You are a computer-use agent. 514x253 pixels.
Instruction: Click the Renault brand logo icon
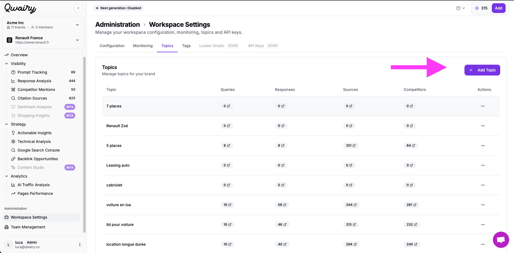[9, 40]
